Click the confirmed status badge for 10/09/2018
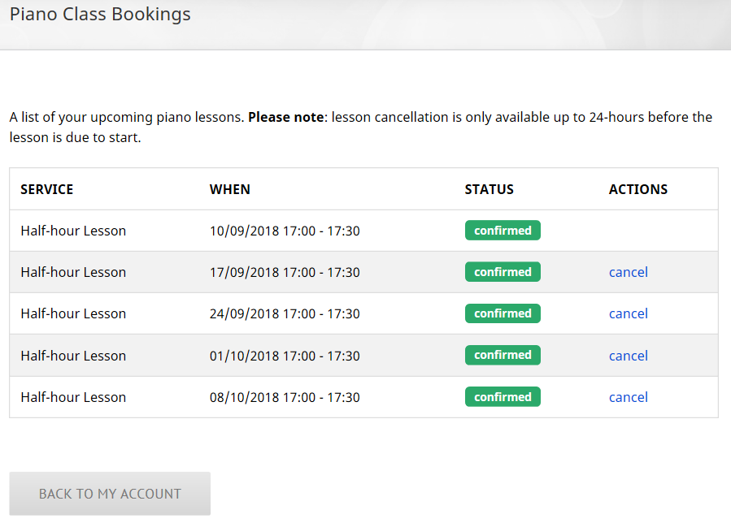This screenshot has height=527, width=731. (503, 230)
